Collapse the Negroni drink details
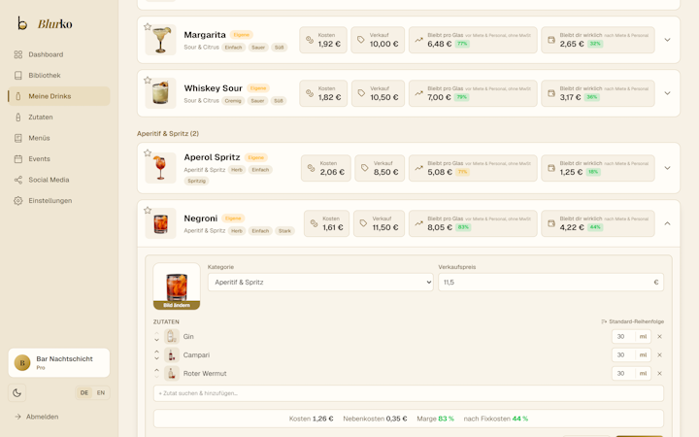The width and height of the screenshot is (699, 437). pos(667,223)
